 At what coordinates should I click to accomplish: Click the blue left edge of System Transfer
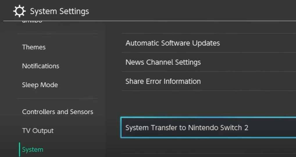[121, 128]
